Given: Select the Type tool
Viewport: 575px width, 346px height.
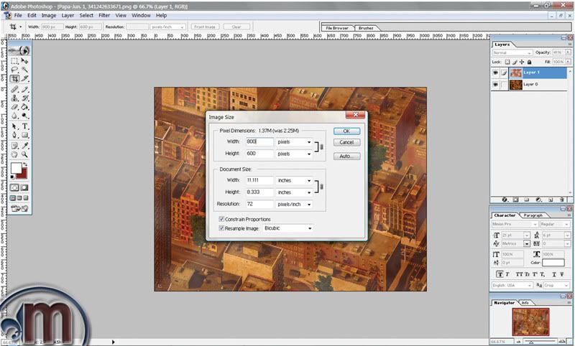Looking at the screenshot, I should pos(24,125).
